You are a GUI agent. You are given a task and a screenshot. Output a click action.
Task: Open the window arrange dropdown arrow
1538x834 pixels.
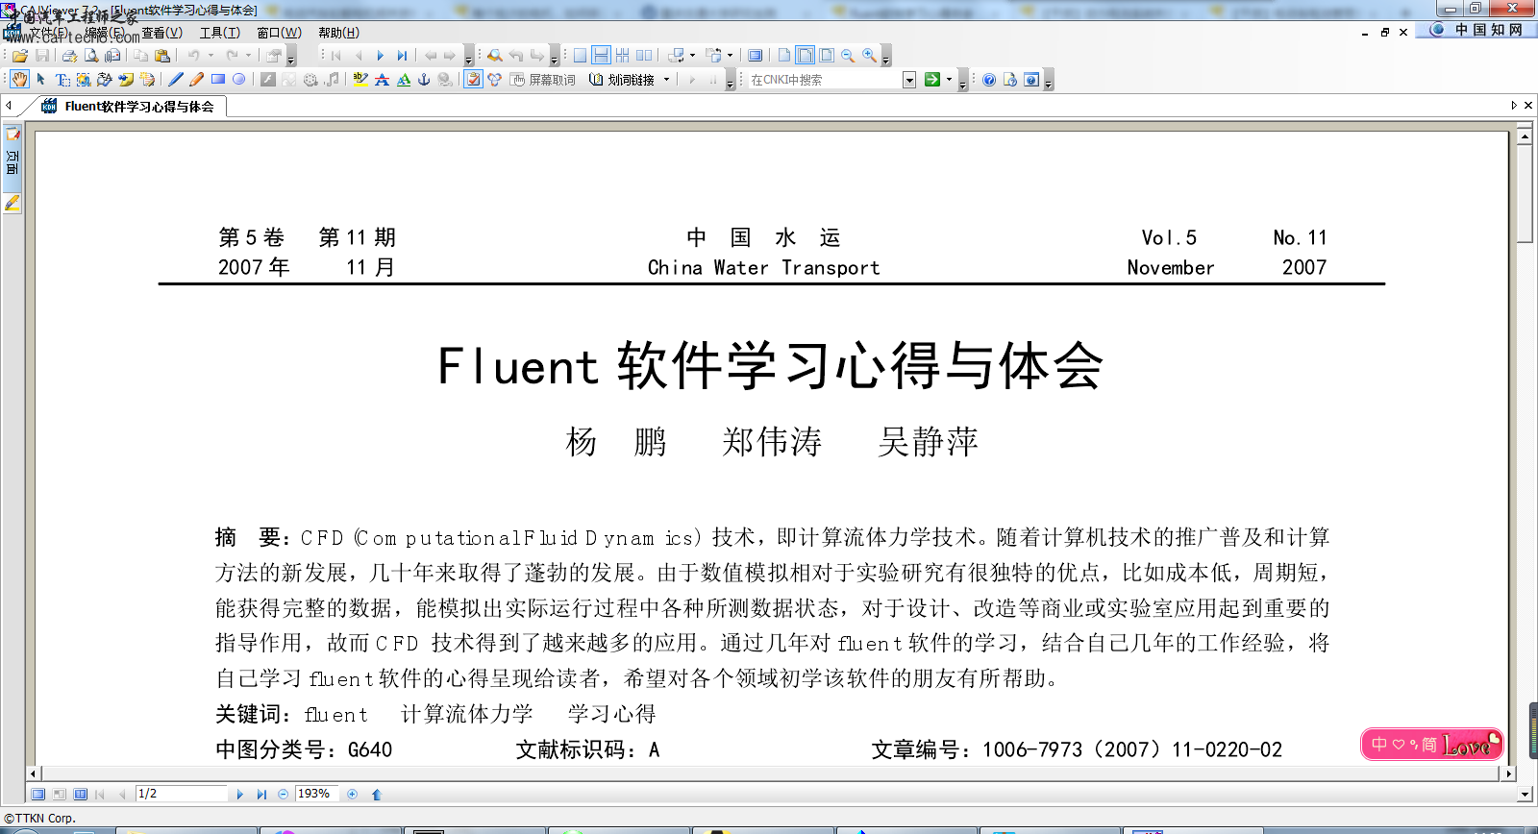(x=730, y=56)
